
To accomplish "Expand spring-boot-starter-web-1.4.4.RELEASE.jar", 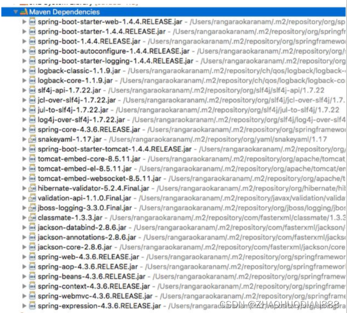I will coord(24,22).
